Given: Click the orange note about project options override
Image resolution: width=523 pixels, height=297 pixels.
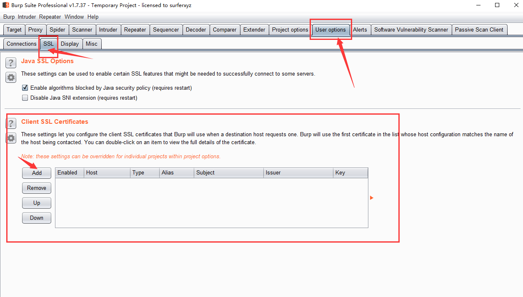Looking at the screenshot, I should click(121, 157).
